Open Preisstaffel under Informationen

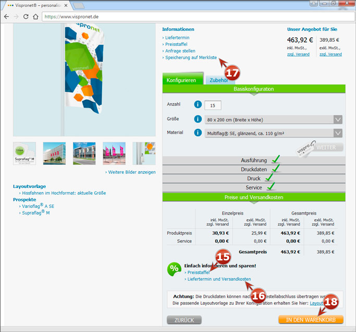coord(176,44)
